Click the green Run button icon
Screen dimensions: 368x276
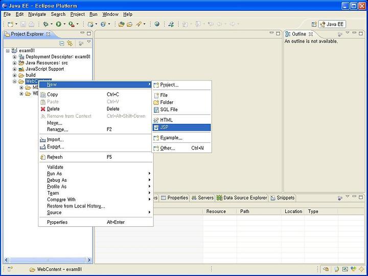(58, 24)
